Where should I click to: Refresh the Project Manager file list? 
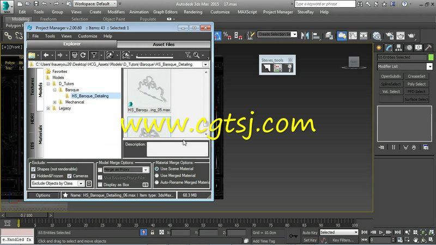83,56
